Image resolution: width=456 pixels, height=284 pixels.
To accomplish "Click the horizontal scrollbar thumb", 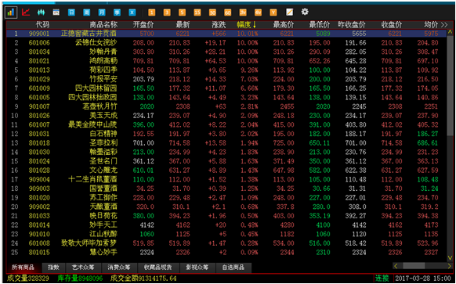I will click(414, 266).
